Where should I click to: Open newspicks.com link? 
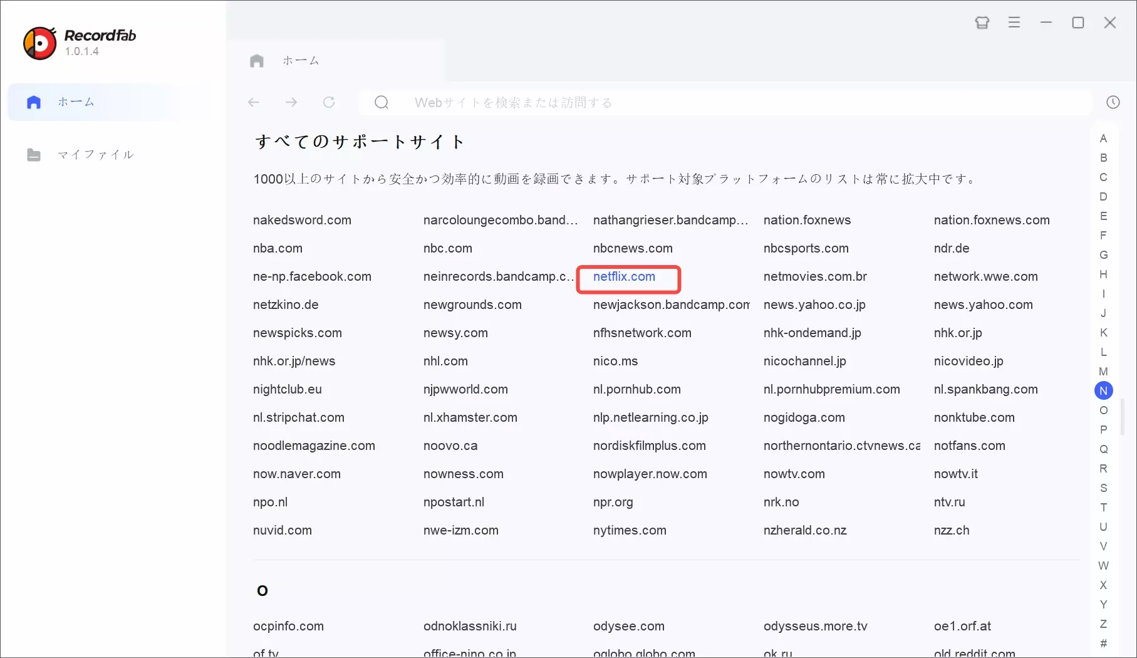298,333
